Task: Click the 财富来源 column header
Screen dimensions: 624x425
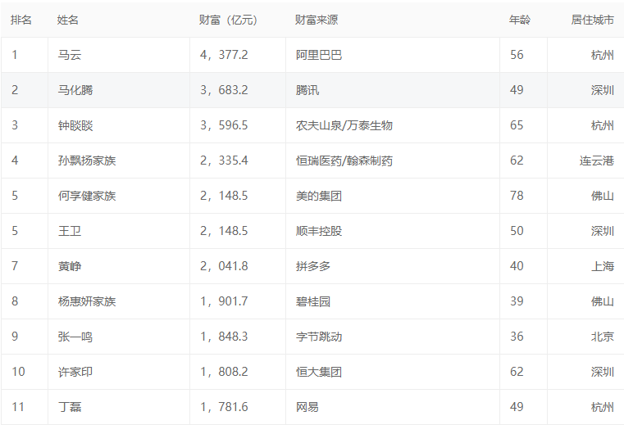Action: 318,20
